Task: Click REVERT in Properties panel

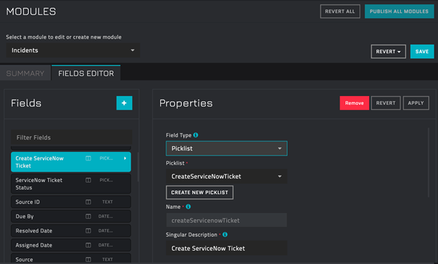Action: click(x=386, y=103)
